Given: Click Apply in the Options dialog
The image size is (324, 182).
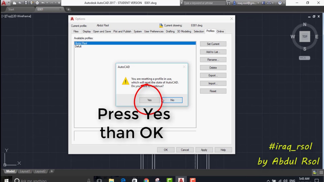Looking at the screenshot, I should pos(204,150).
